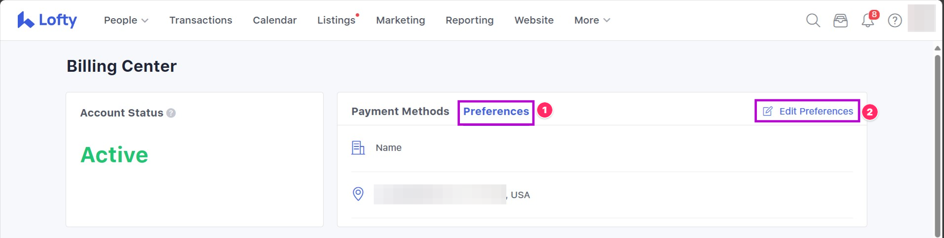Expand the More dropdown menu
This screenshot has height=238, width=944.
pos(592,20)
